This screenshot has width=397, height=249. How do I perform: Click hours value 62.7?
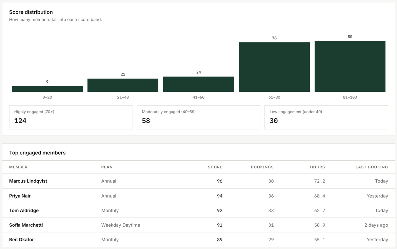(319, 210)
